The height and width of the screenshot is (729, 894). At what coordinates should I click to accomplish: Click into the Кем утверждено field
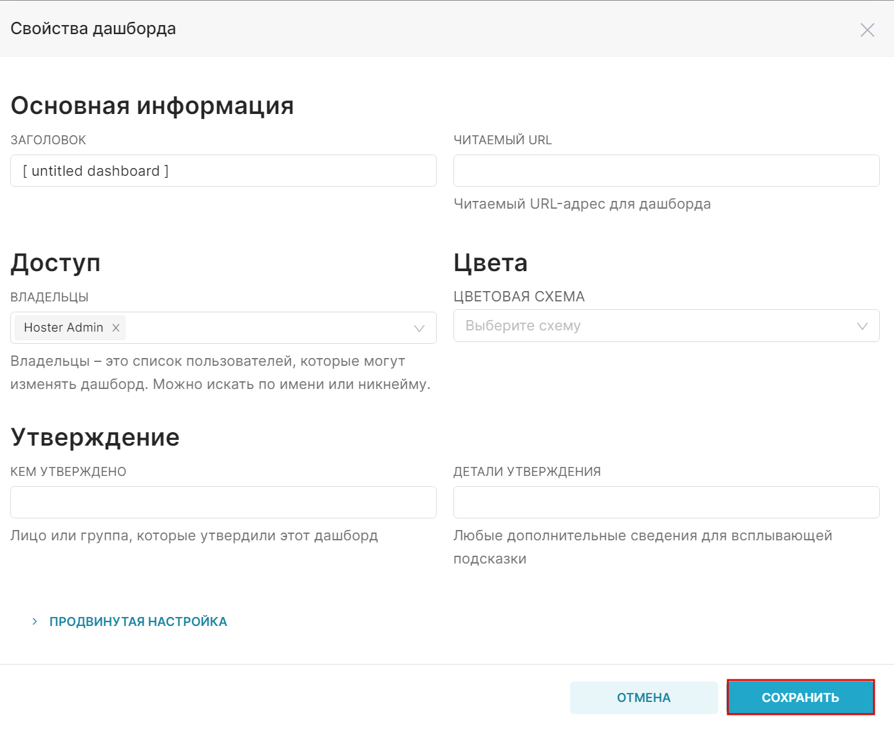pyautogui.click(x=223, y=502)
